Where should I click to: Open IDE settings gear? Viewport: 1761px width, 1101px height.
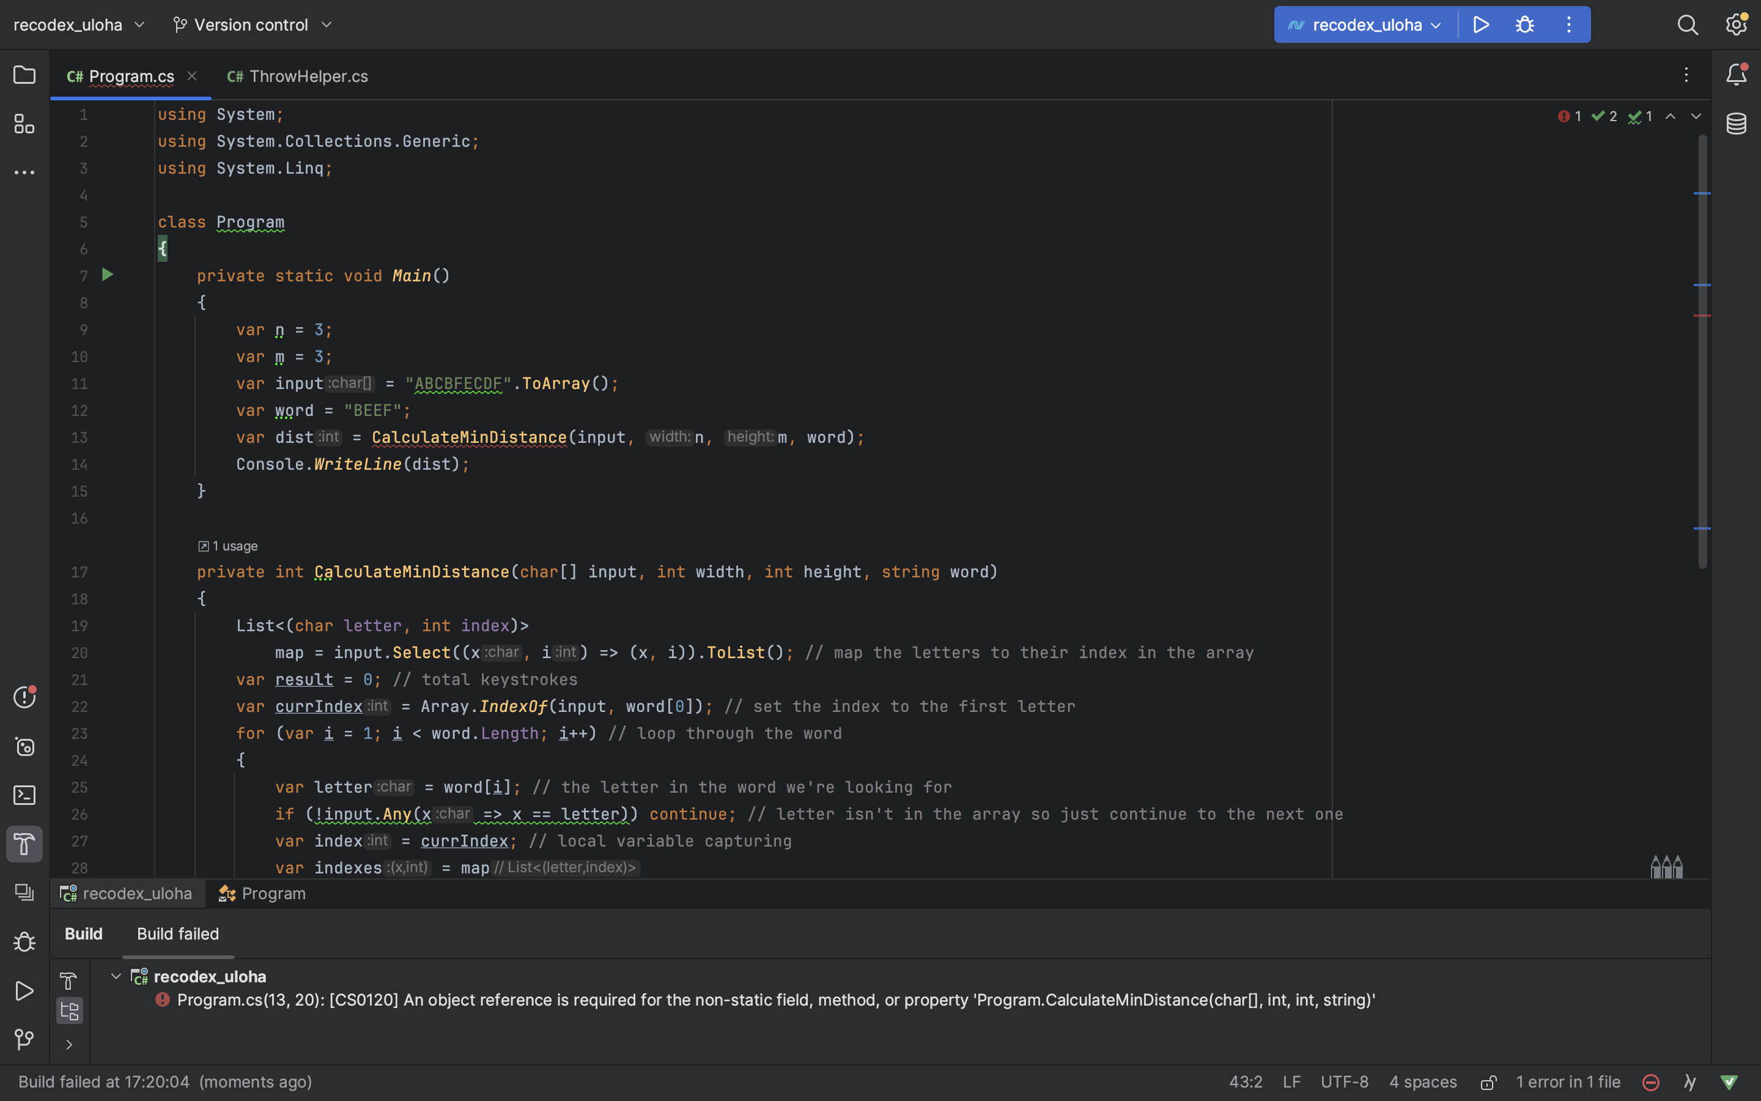[1737, 24]
